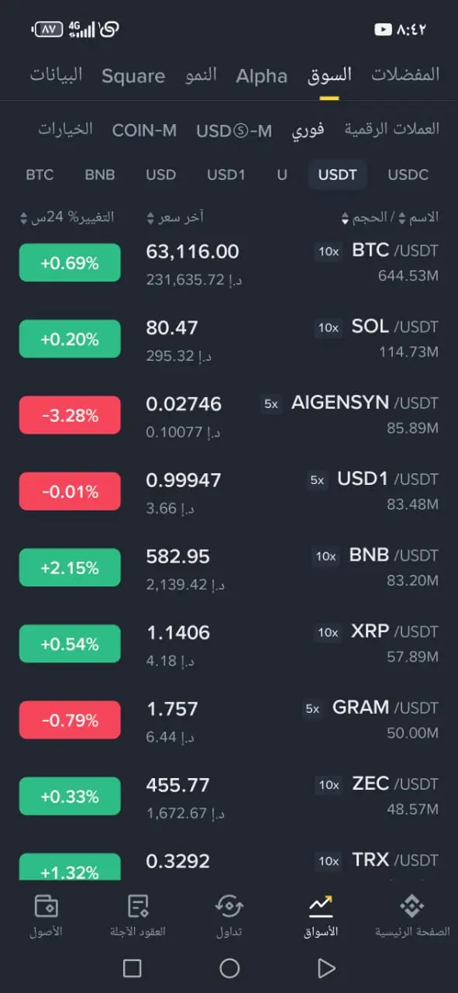Viewport: 458px width, 993px height.
Task: Tap the red -3.28% AIGENSYN badge
Action: [70, 415]
